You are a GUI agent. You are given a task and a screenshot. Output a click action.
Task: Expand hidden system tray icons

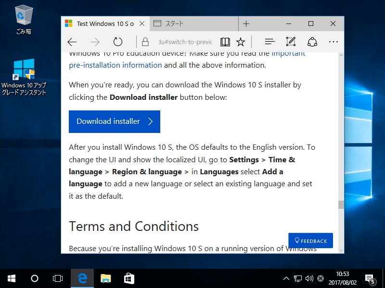286,278
